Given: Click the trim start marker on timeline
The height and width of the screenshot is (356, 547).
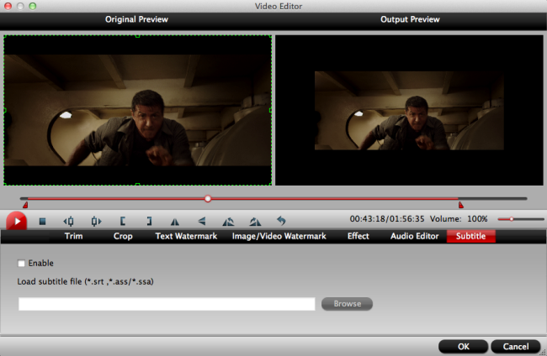Looking at the screenshot, I should (x=25, y=206).
